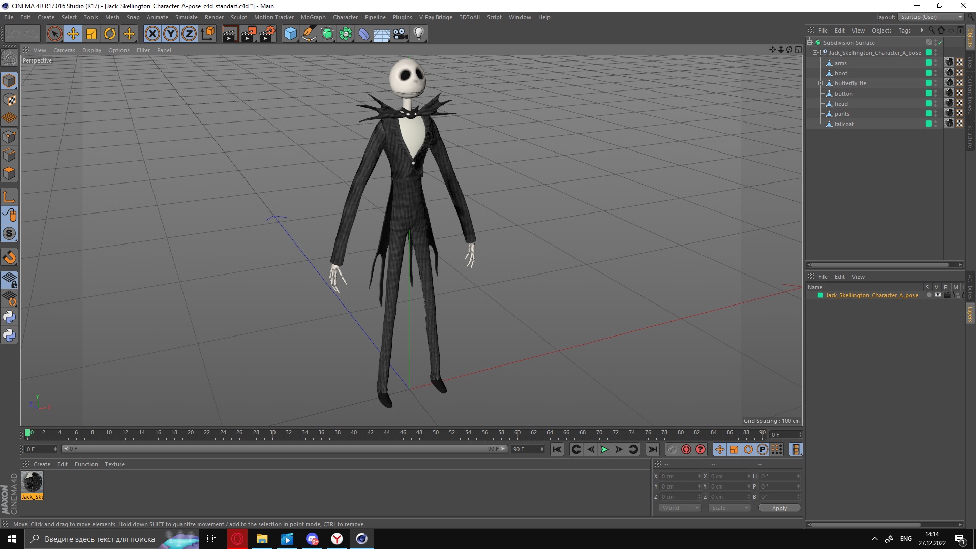Open viewport Cameras menu
This screenshot has height=549, width=976.
[x=64, y=50]
